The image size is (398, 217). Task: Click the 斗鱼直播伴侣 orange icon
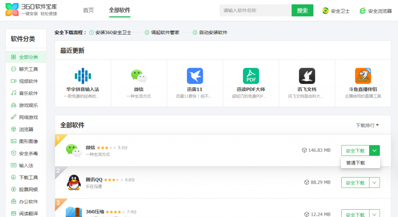(363, 76)
